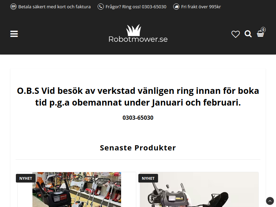The width and height of the screenshot is (276, 207).
Task: Click NYHET badge on first product
Action: 26,178
